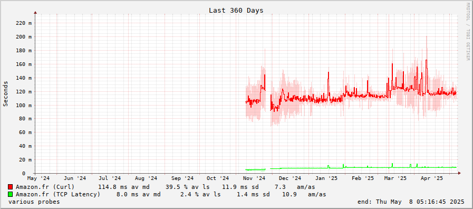This screenshot has height=209, width=473.
Task: Click the "Apr '25" x-axis label
Action: pyautogui.click(x=432, y=178)
